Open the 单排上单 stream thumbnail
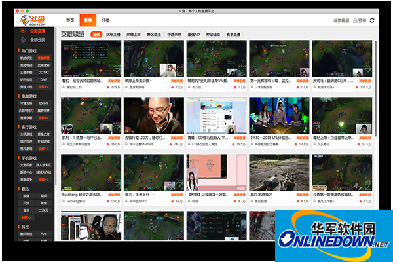The height and width of the screenshot is (262, 393). coord(154,58)
